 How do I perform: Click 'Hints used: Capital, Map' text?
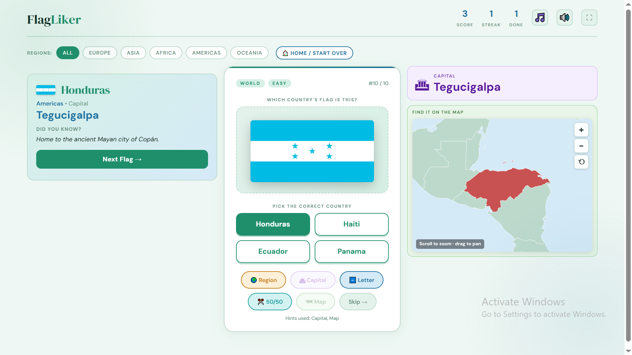(312, 318)
